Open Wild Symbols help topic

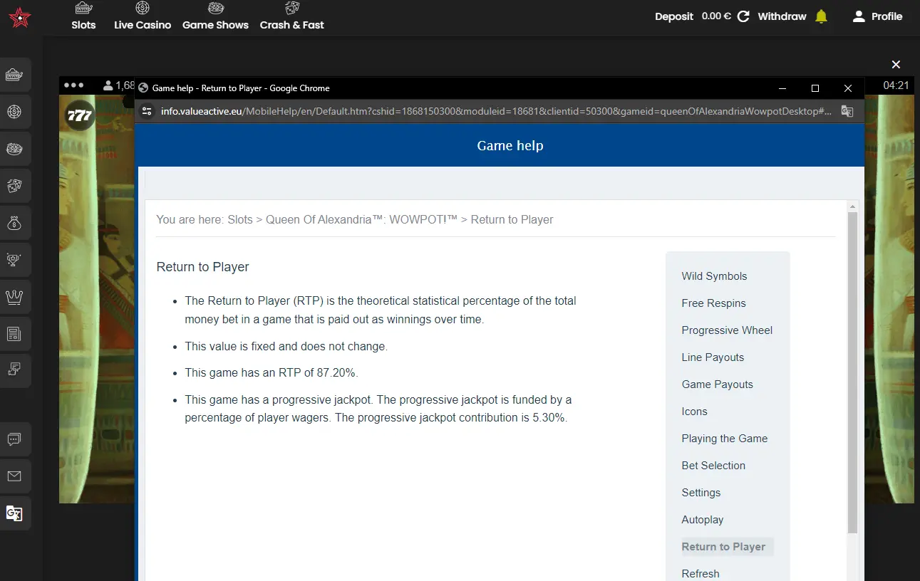click(714, 276)
